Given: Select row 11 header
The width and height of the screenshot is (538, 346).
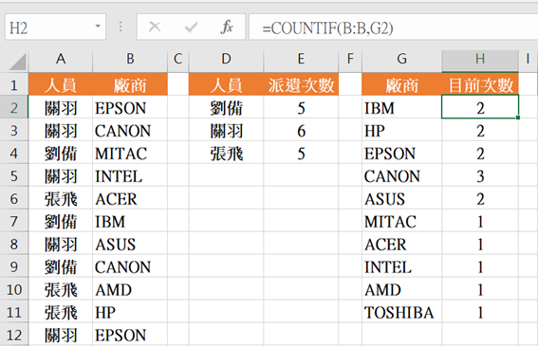Looking at the screenshot, I should tap(13, 312).
